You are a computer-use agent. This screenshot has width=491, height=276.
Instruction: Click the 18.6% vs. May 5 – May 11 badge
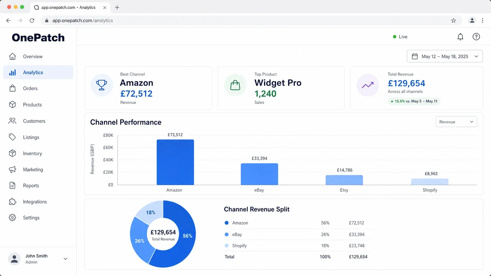[414, 101]
